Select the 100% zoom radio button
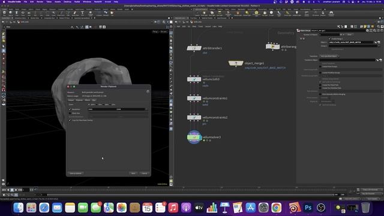This screenshot has height=216, width=384. click(89, 104)
